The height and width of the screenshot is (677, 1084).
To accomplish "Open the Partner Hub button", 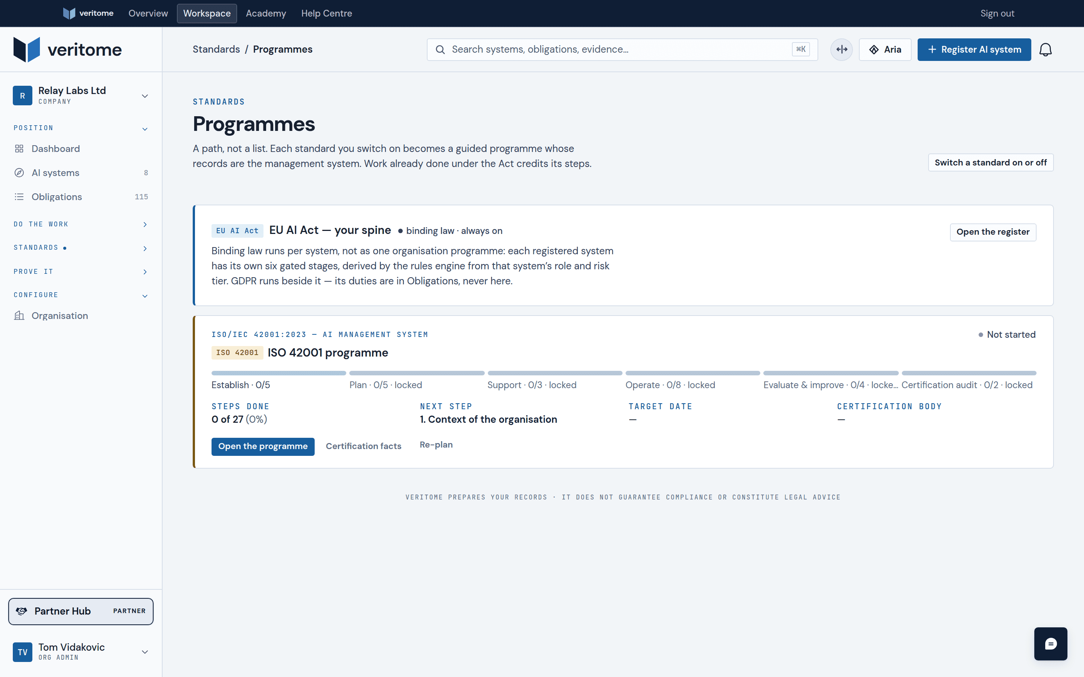I will tap(81, 611).
